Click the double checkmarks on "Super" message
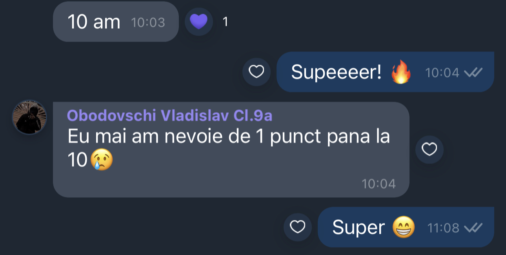Image resolution: width=506 pixels, height=255 pixels. click(473, 228)
